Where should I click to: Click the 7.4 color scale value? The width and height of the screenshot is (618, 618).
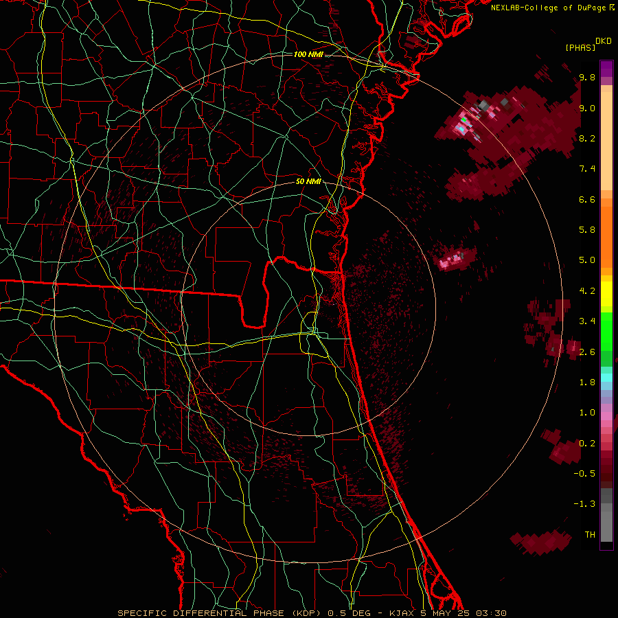click(587, 169)
